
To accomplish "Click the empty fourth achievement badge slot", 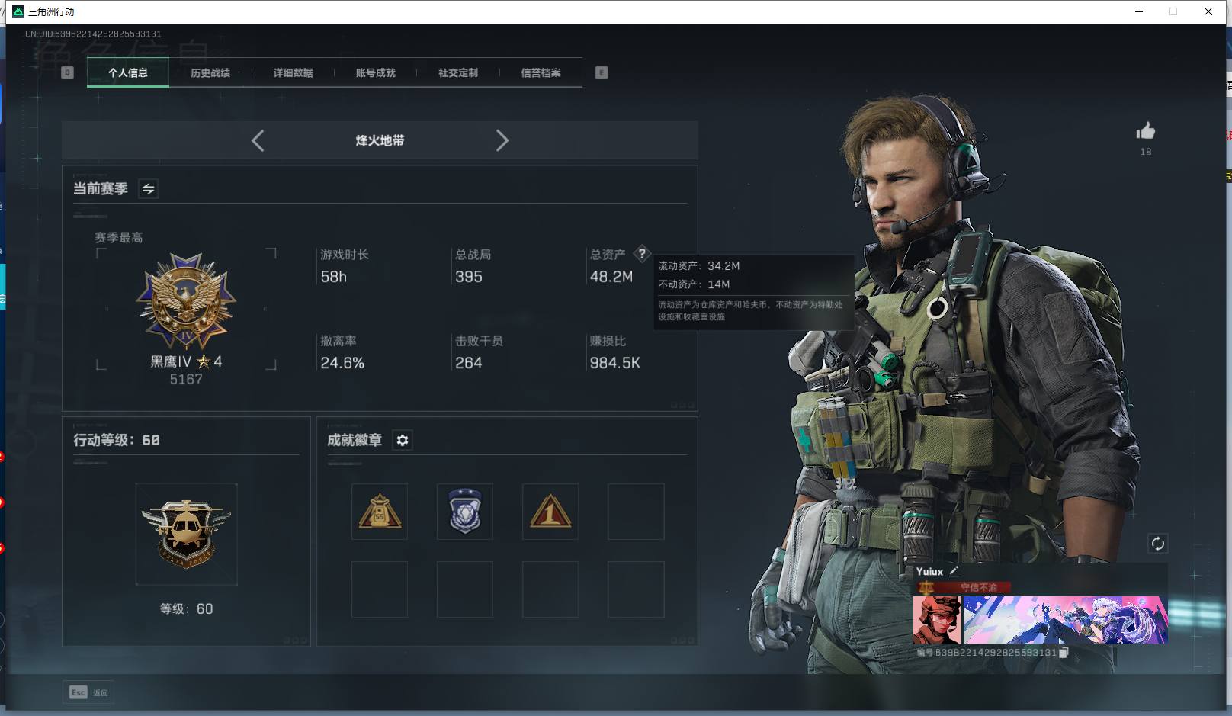I will click(636, 512).
